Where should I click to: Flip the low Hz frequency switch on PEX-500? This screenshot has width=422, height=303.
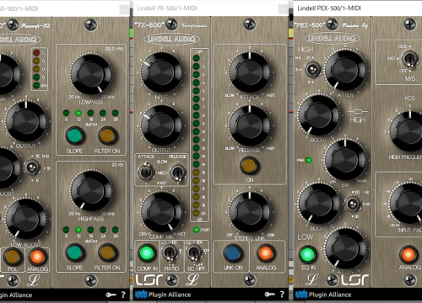click(x=353, y=205)
